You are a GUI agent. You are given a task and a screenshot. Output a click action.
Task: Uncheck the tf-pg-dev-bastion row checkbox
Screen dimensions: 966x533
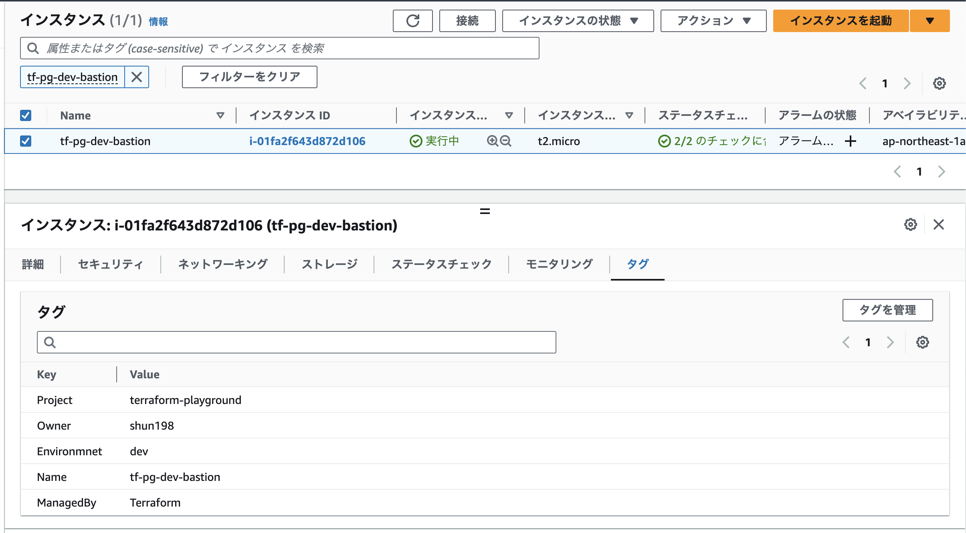click(26, 141)
